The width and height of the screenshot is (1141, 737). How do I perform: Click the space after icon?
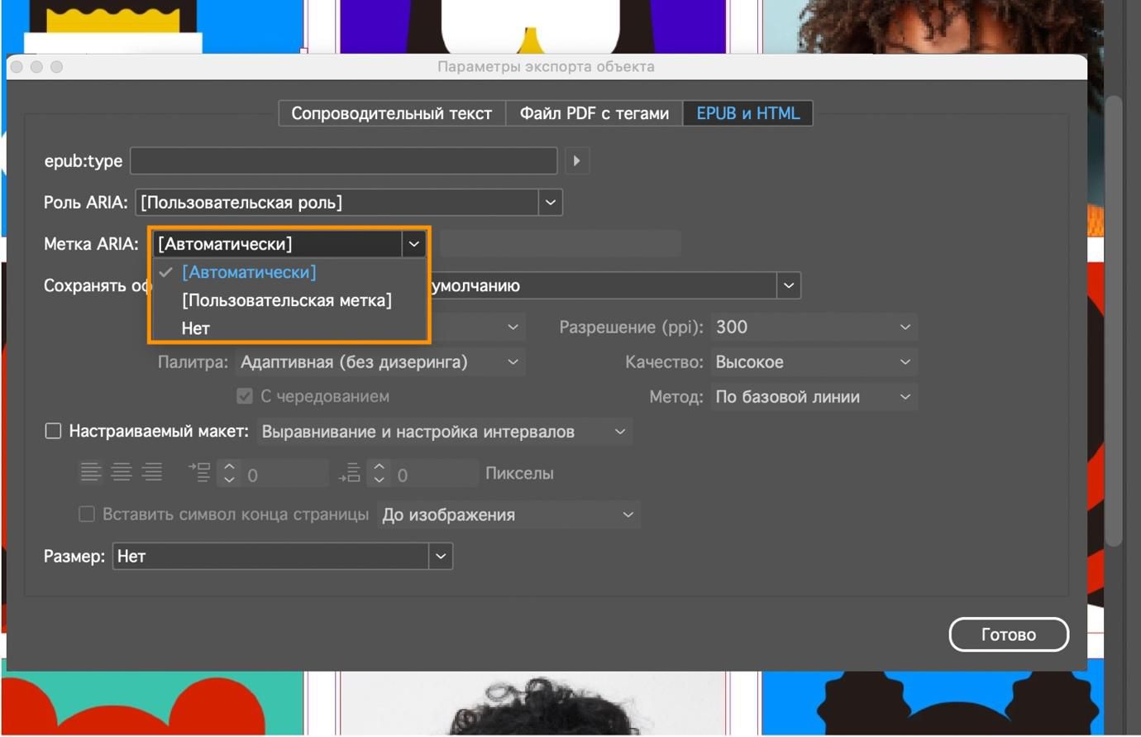point(349,472)
